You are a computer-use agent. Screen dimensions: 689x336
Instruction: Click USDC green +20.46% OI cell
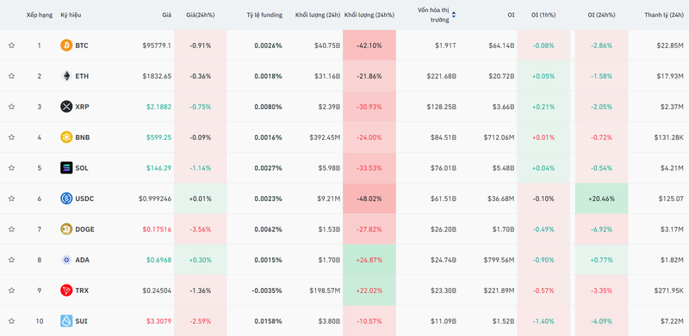click(601, 199)
